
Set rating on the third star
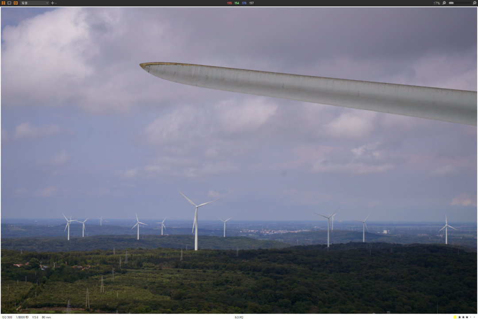467,317
